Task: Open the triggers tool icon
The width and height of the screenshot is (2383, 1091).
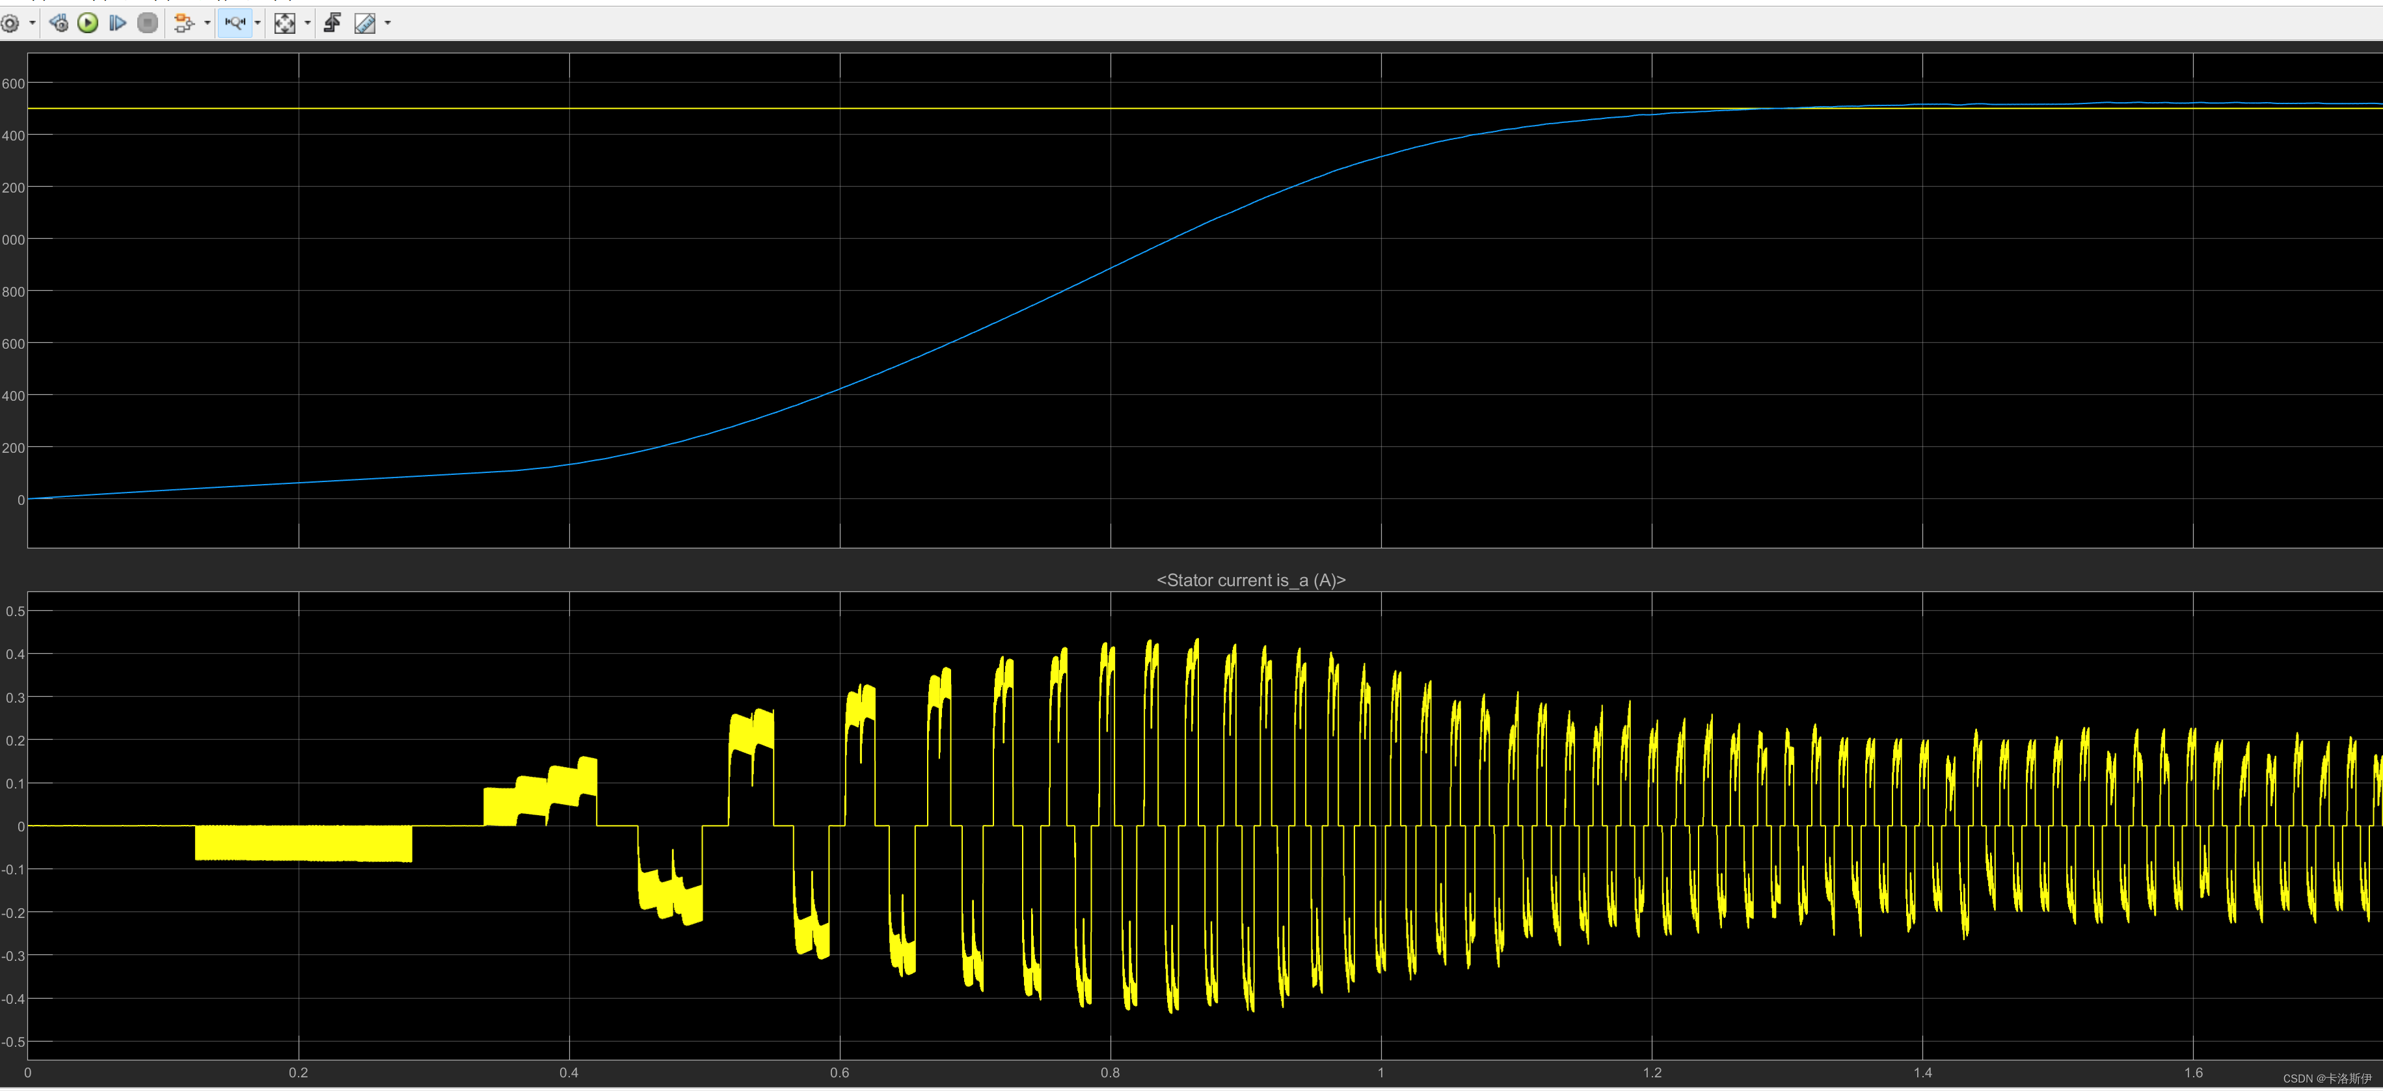Action: pos(332,23)
